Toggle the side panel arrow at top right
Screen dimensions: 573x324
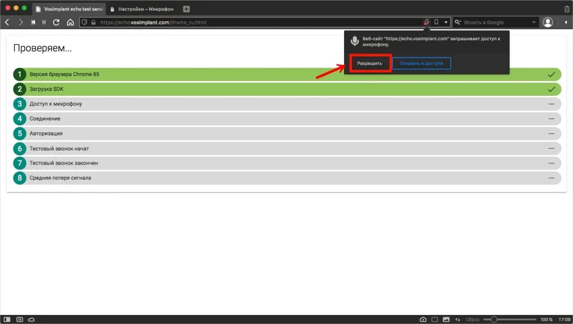pyautogui.click(x=566, y=22)
